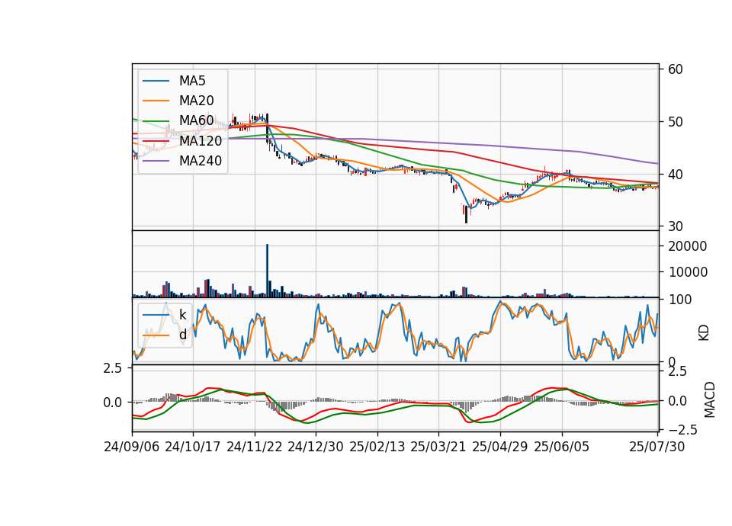
Task: Click the 25/02/13 date axis label
Action: (x=377, y=447)
